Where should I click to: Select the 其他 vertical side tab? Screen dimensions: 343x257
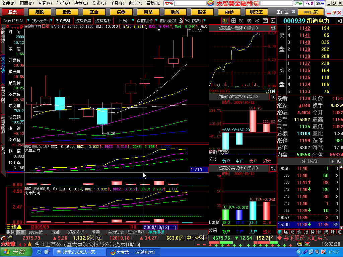point(3,151)
